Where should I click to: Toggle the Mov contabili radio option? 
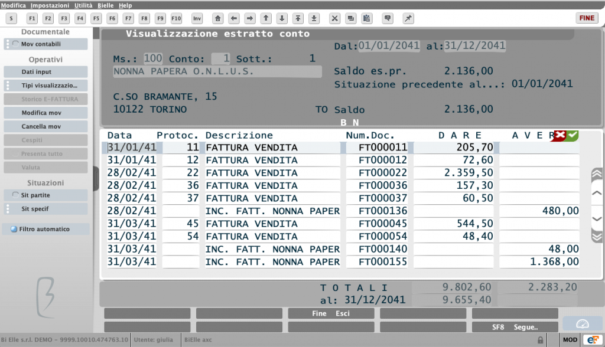coord(15,44)
